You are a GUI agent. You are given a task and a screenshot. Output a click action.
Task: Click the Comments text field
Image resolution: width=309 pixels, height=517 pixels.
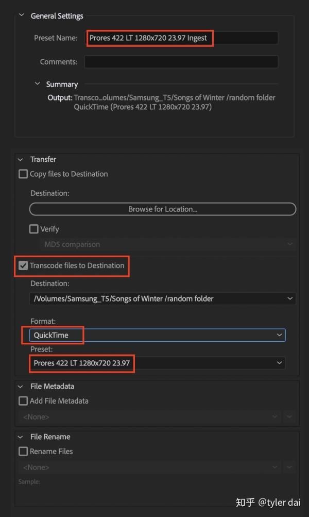pos(181,62)
